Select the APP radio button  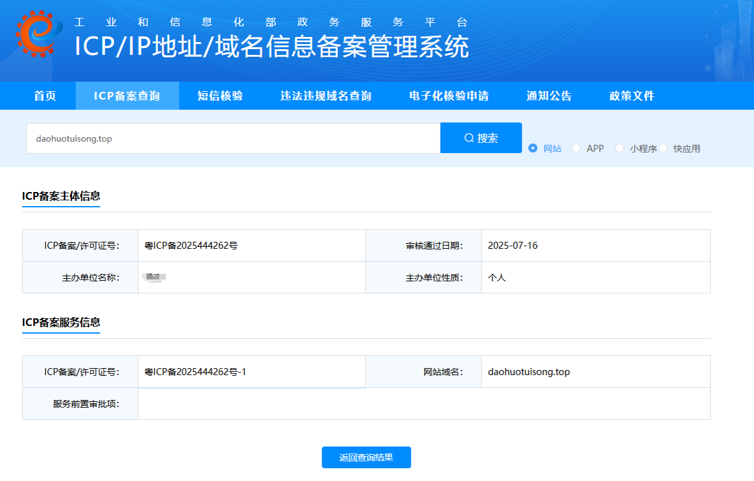[576, 148]
